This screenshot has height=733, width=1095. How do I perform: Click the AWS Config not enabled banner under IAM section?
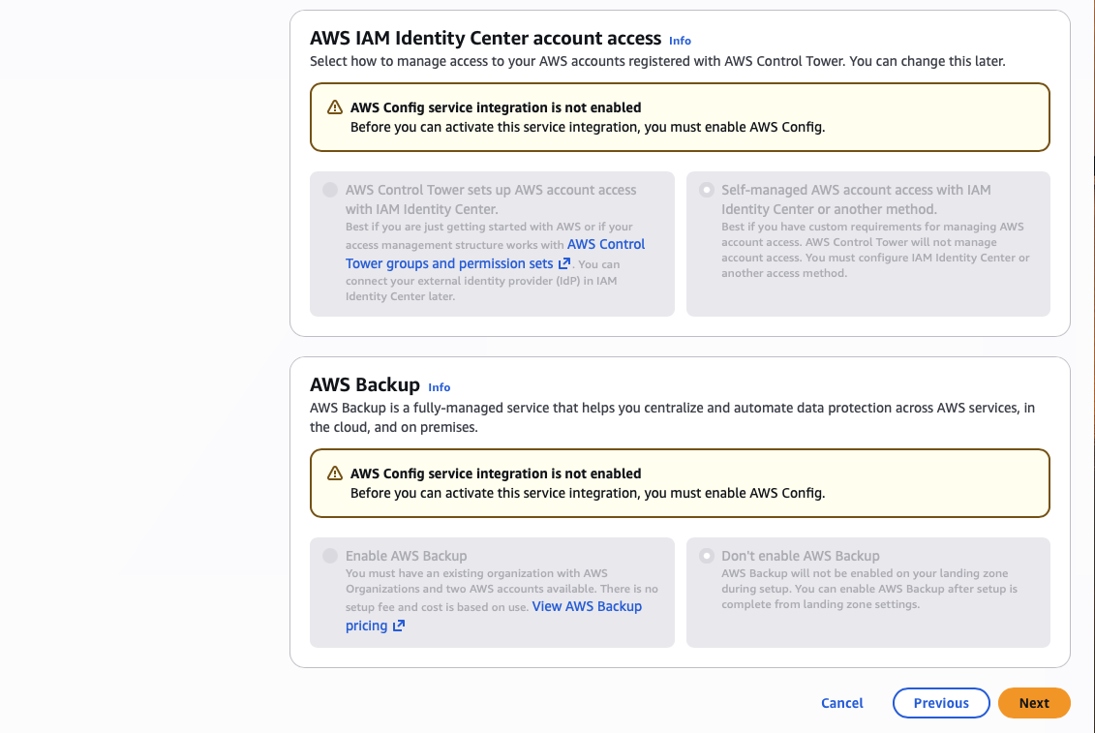[x=679, y=116]
